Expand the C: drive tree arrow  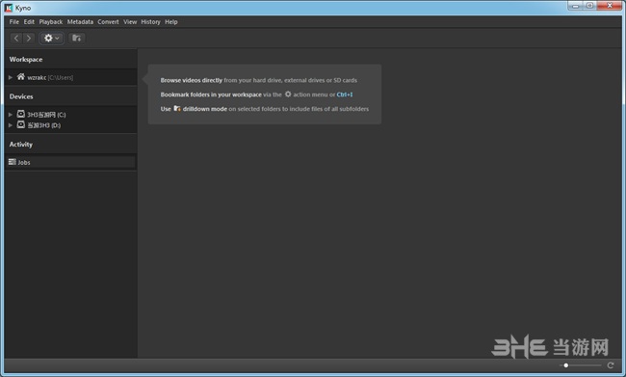click(11, 115)
